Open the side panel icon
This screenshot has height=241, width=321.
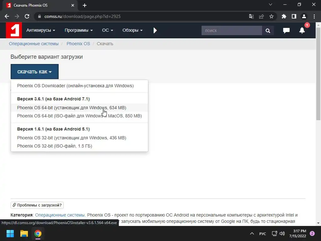pos(294,16)
